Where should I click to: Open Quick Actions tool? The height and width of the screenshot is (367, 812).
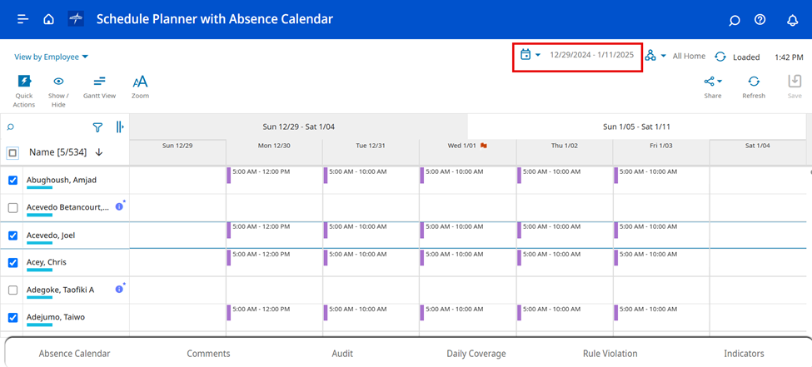point(24,90)
